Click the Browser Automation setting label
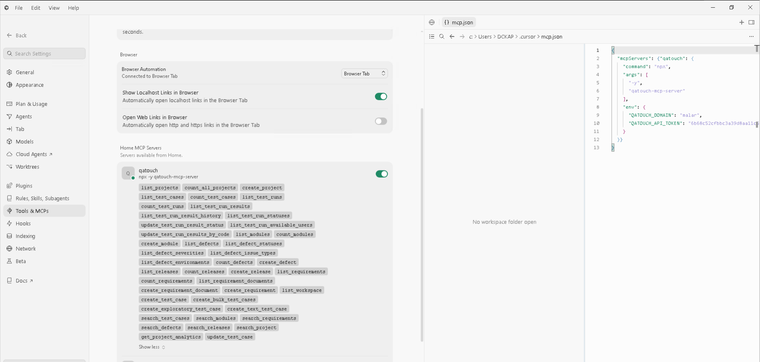 click(143, 69)
